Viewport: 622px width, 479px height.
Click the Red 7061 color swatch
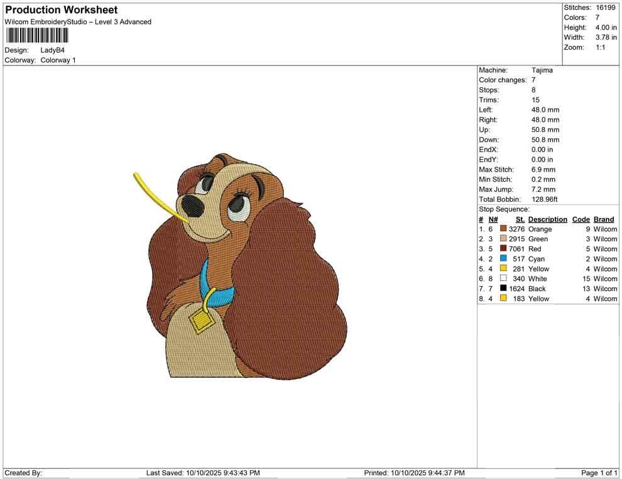[503, 248]
